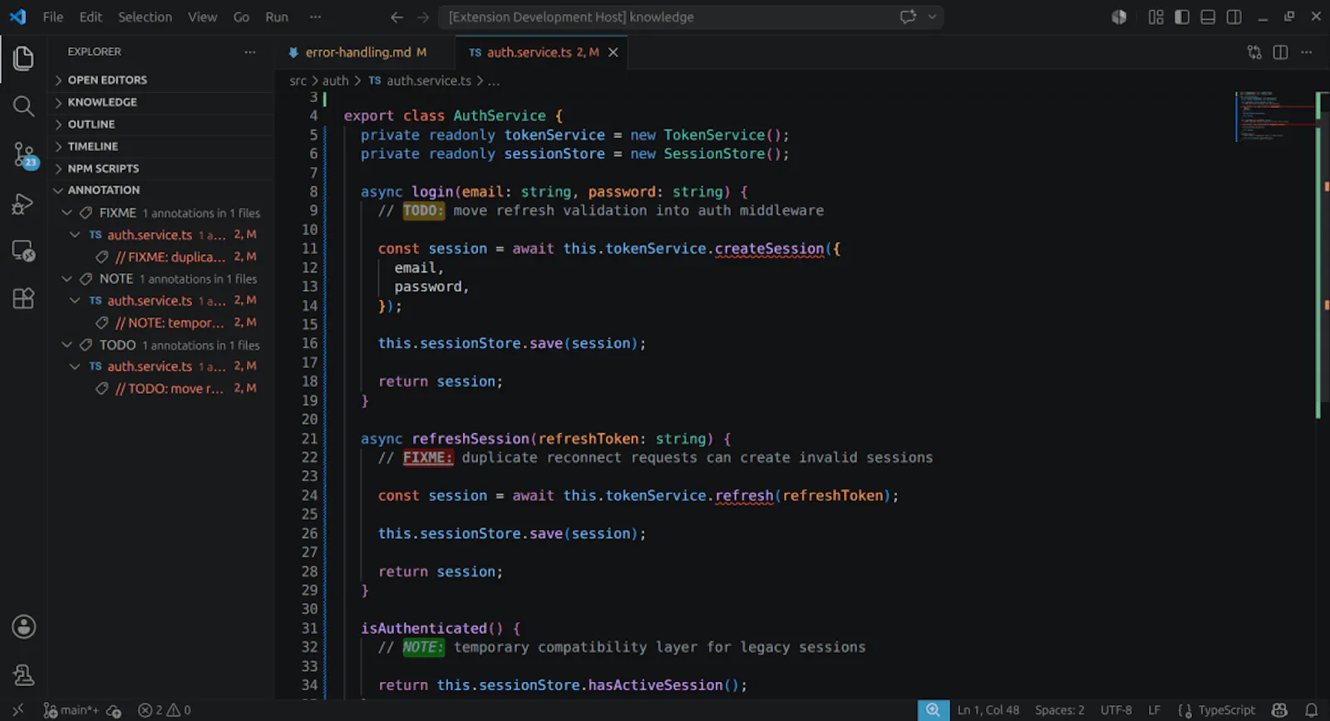Collapse the TODO annotation group

[160, 345]
